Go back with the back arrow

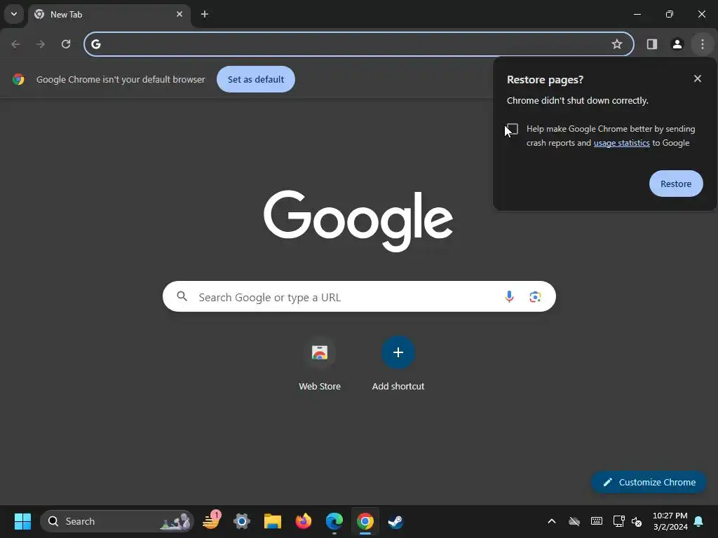coord(15,44)
